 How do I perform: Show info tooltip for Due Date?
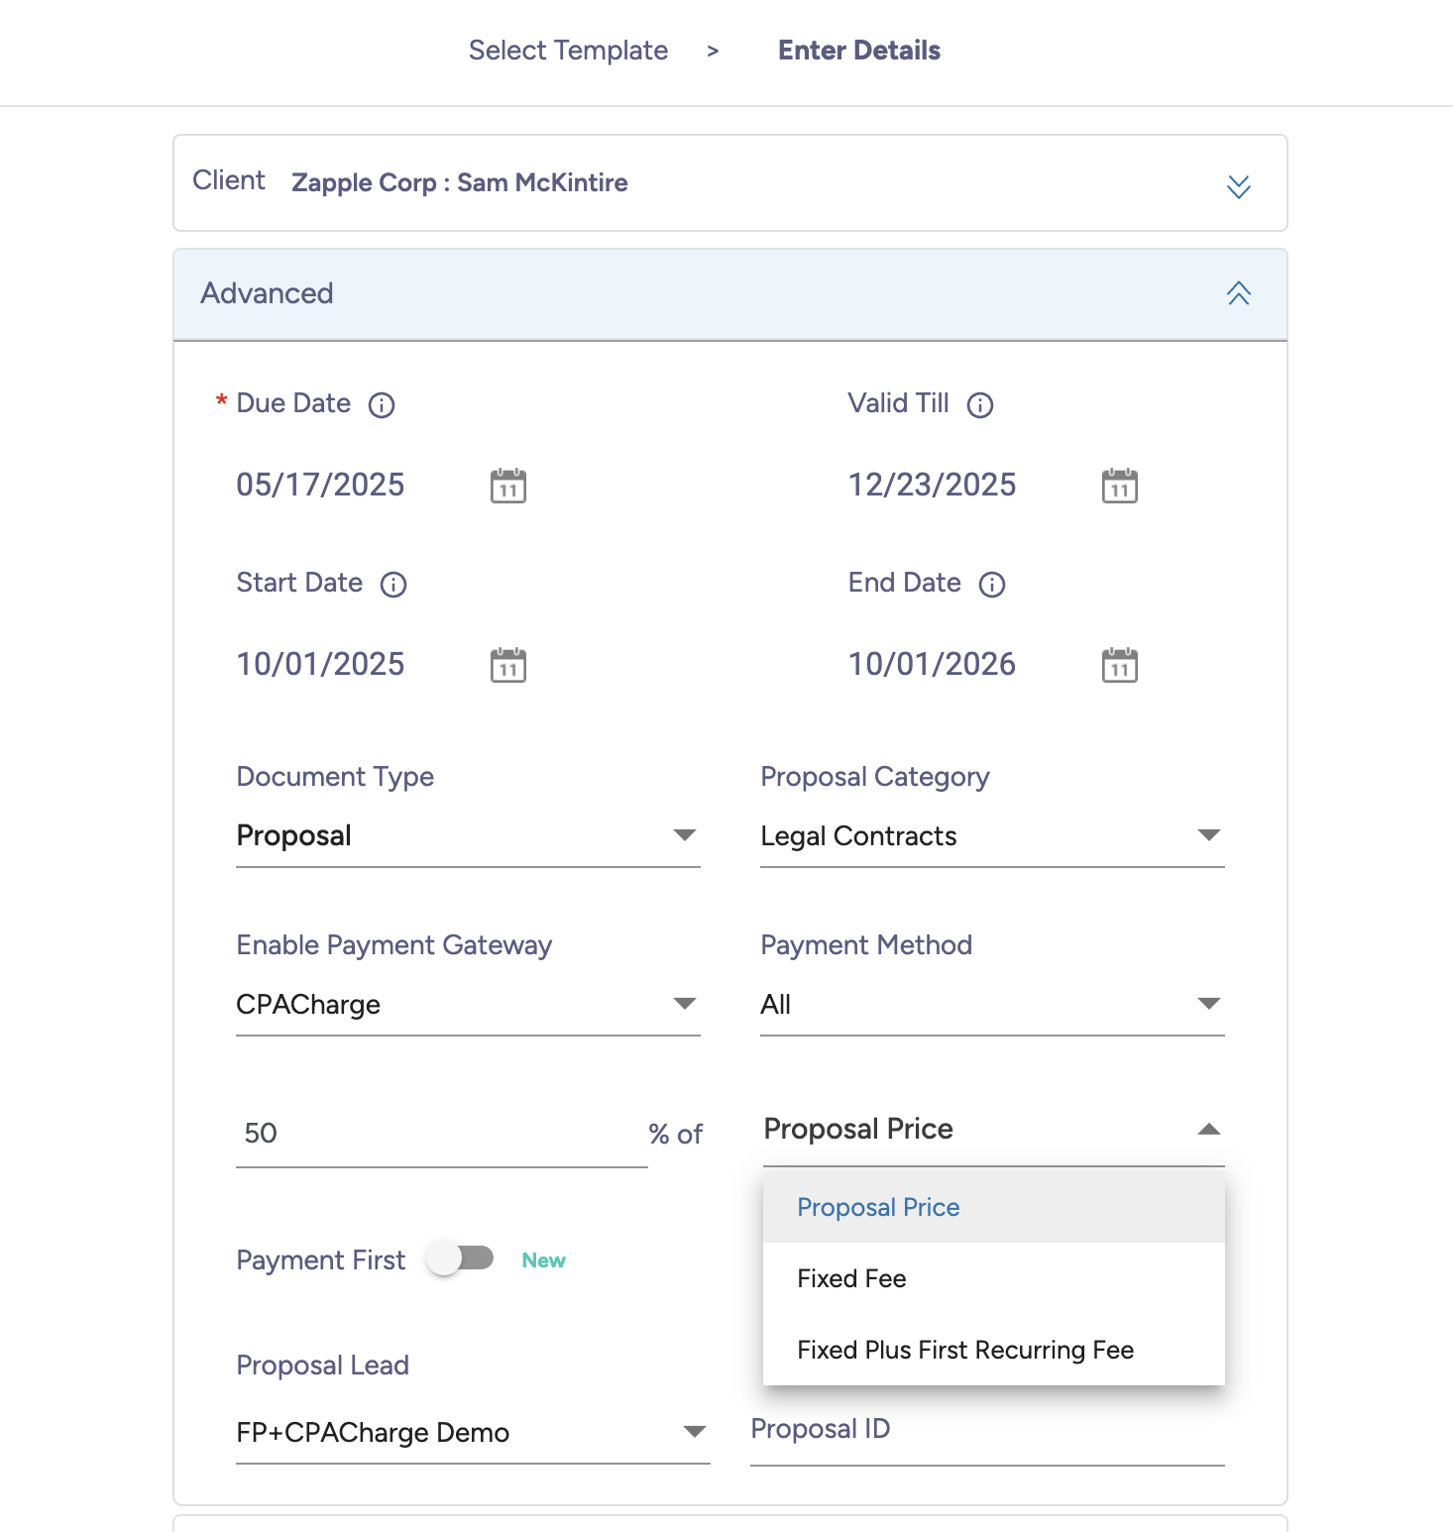click(382, 404)
